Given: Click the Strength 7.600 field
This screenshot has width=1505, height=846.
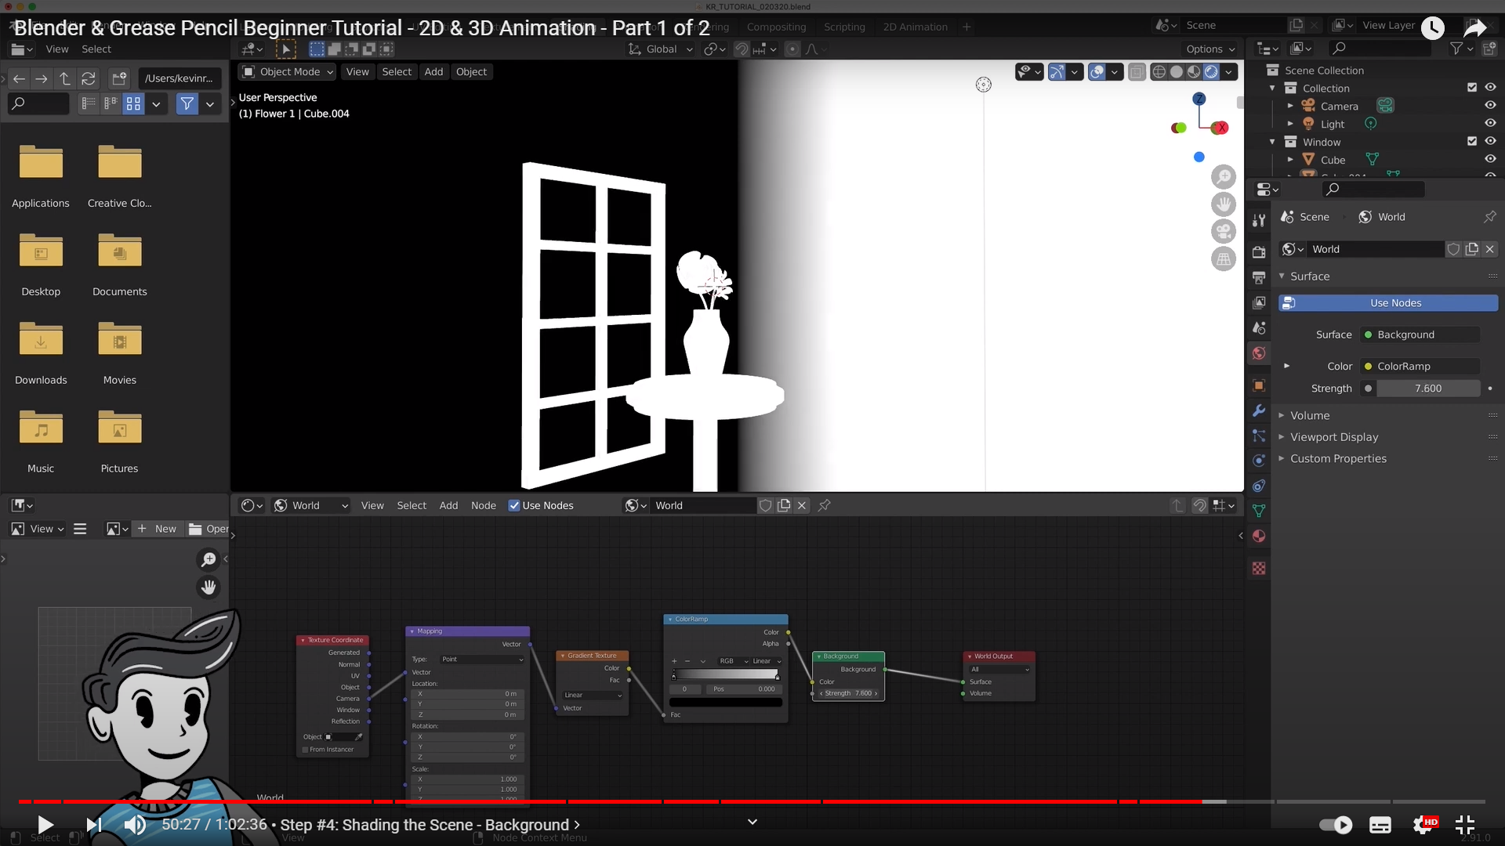Looking at the screenshot, I should (x=1427, y=389).
